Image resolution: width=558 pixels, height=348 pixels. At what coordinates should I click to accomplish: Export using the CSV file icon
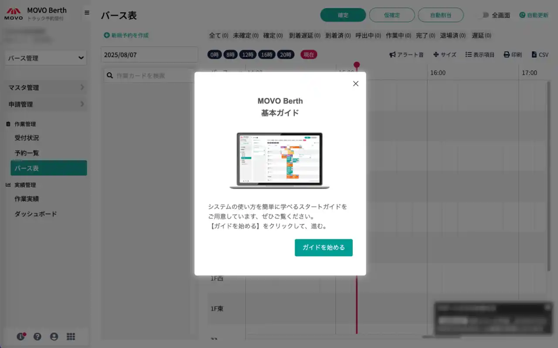[534, 54]
